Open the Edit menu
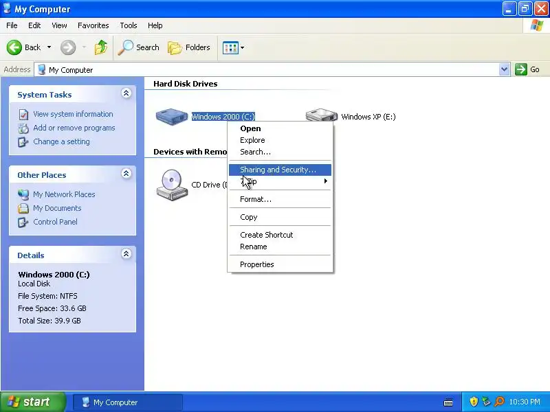The image size is (550, 412). [34, 25]
